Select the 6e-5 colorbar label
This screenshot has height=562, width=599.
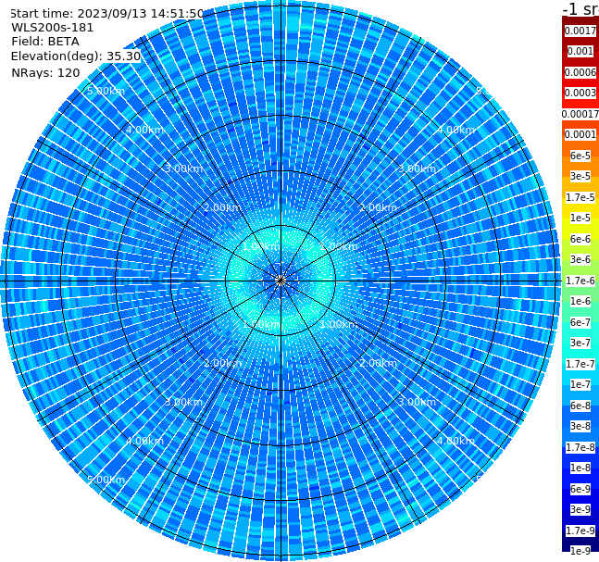580,156
